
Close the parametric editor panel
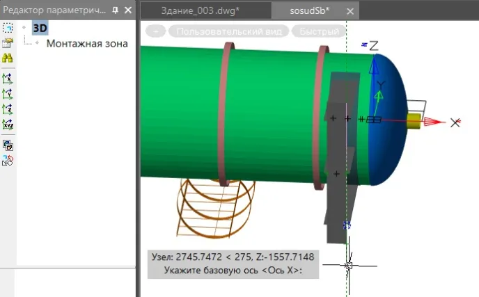point(127,10)
